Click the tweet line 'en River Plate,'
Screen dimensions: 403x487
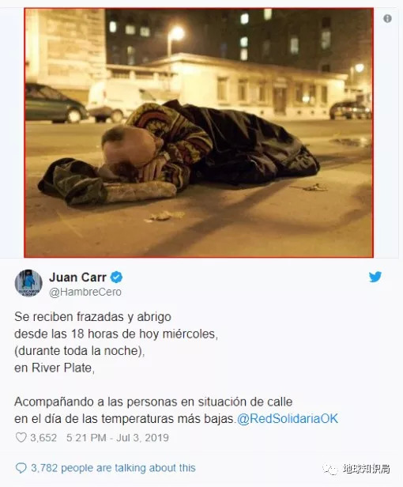click(55, 368)
